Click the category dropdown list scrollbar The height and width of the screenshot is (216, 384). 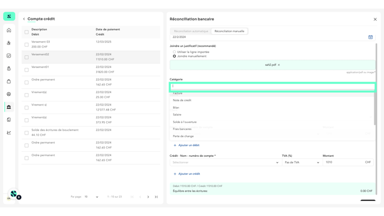pos(375,108)
